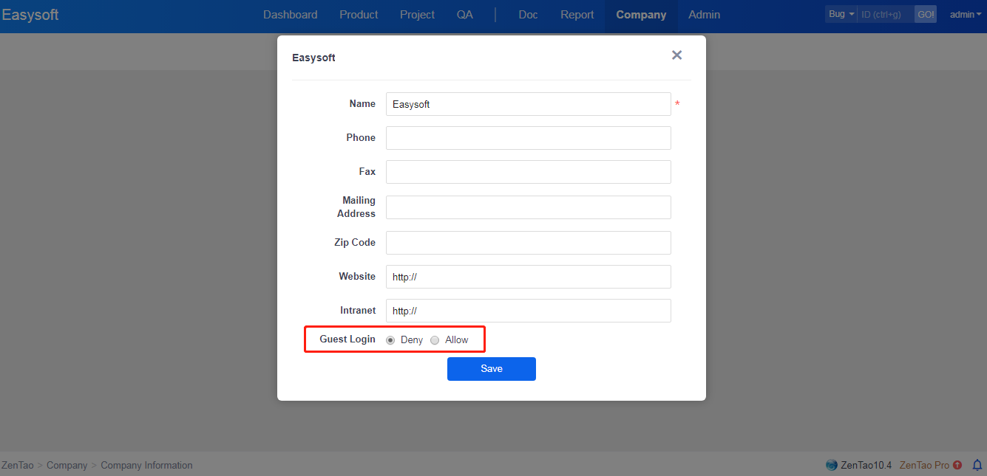This screenshot has width=987, height=476.
Task: Select the Deny guest login option
Action: tap(390, 340)
